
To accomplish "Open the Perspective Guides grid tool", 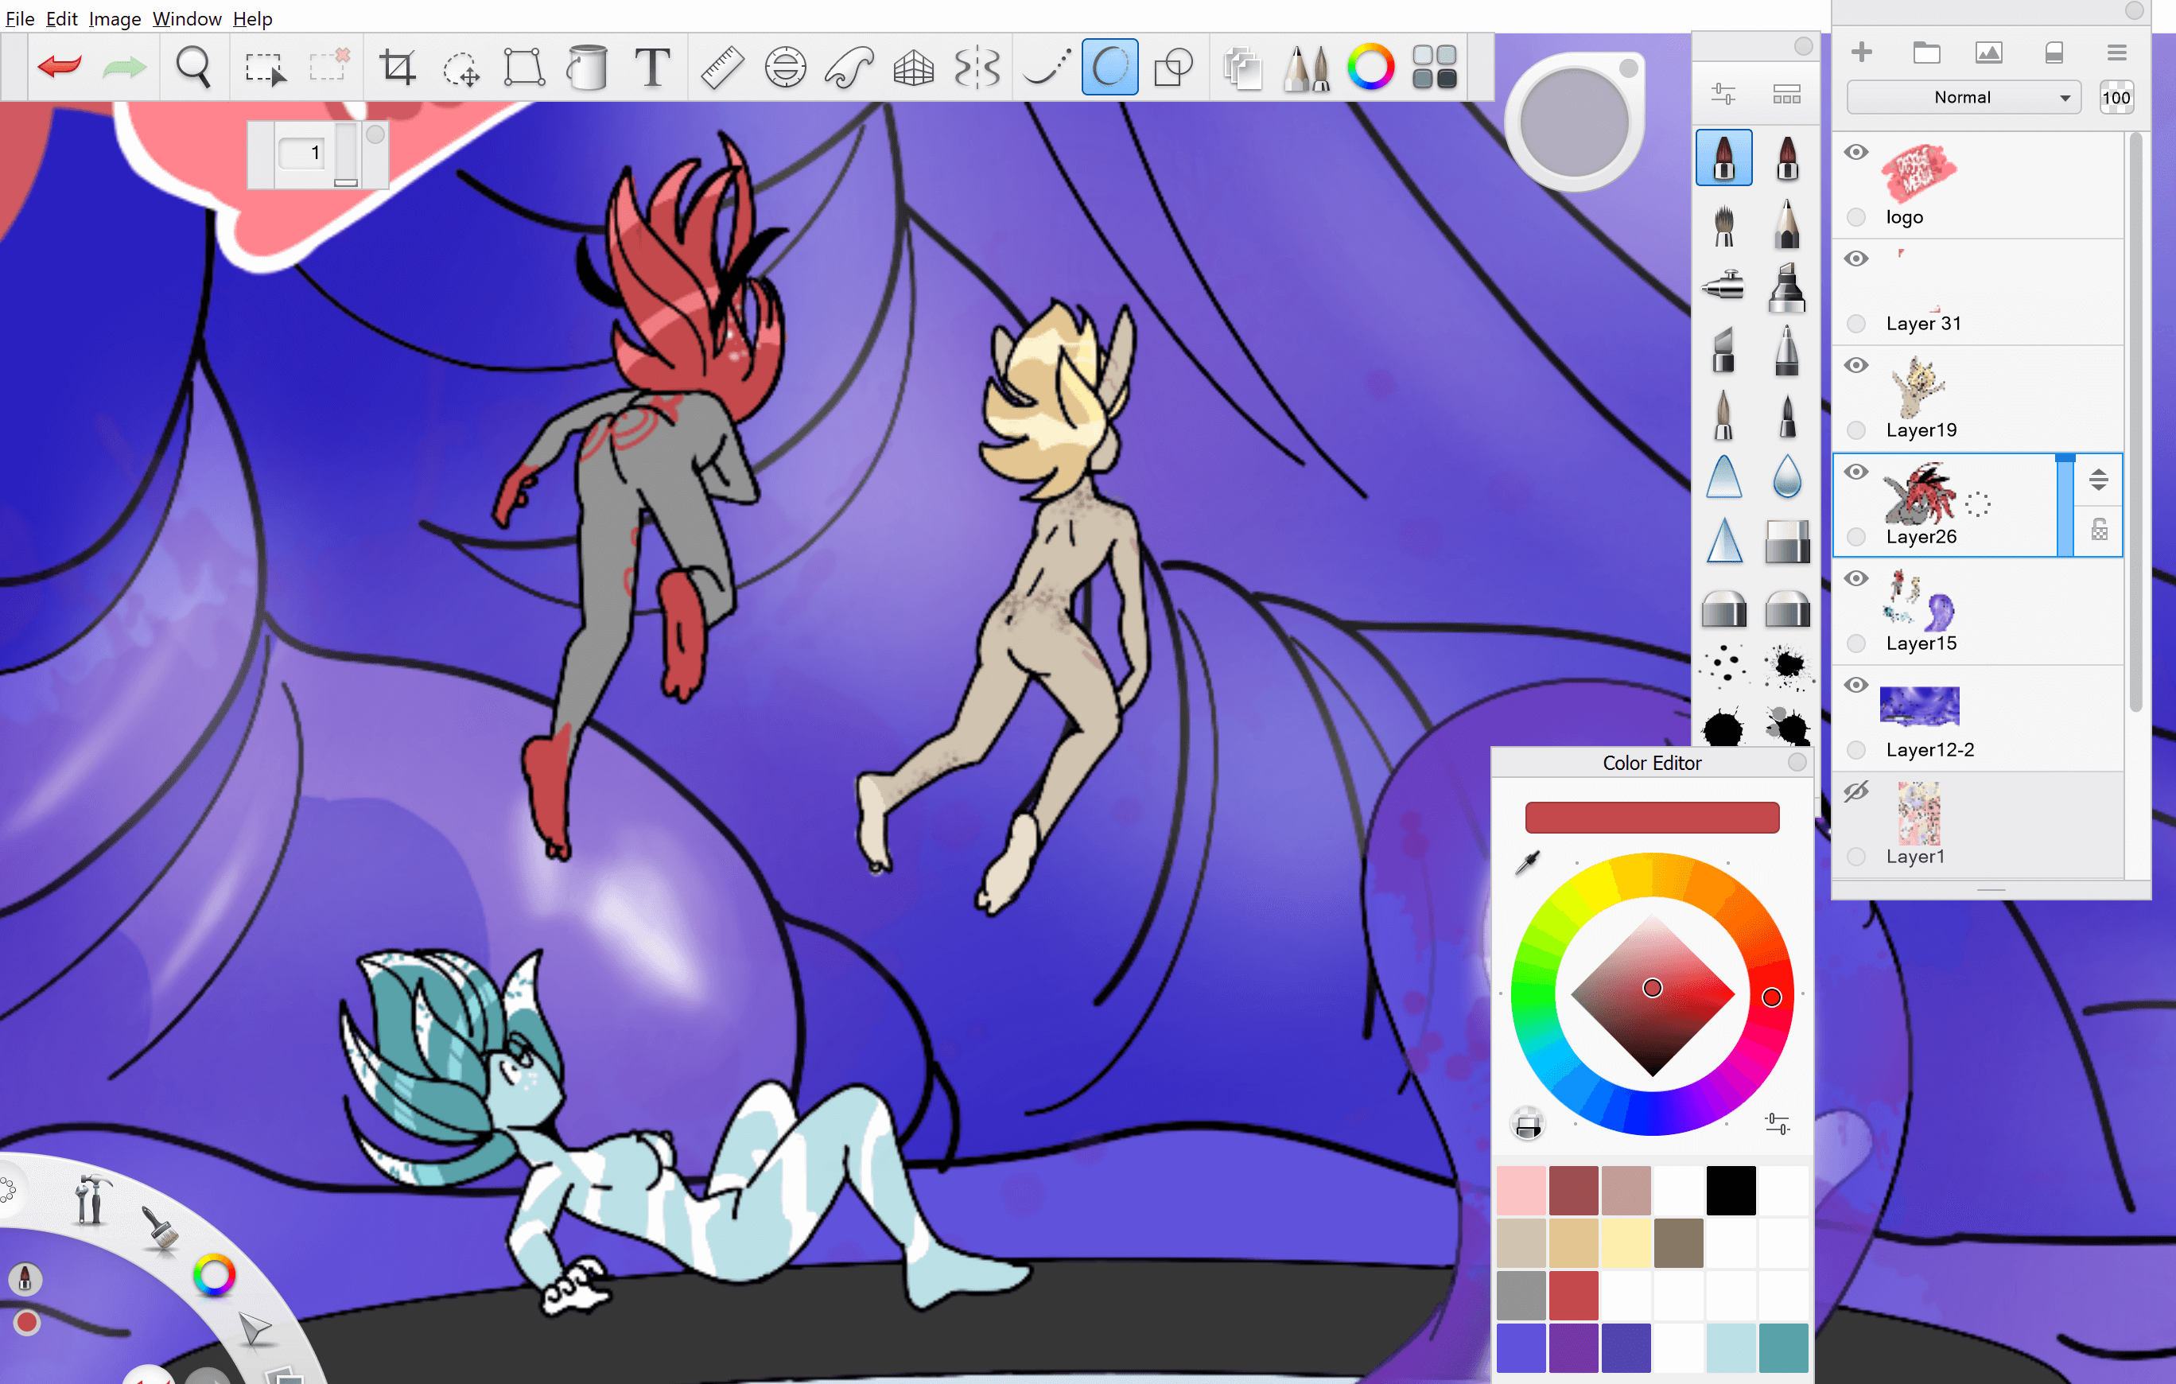I will pos(913,68).
